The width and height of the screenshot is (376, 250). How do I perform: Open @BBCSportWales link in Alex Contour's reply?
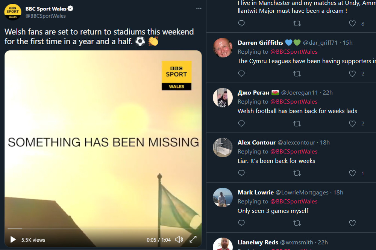(x=294, y=152)
